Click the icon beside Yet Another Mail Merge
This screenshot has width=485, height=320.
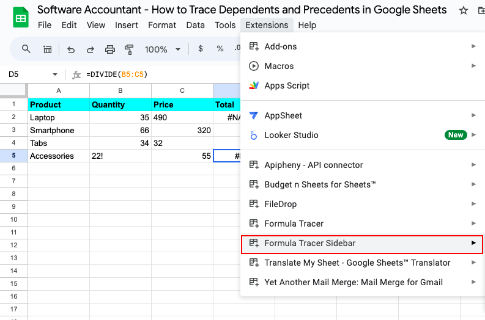(254, 282)
